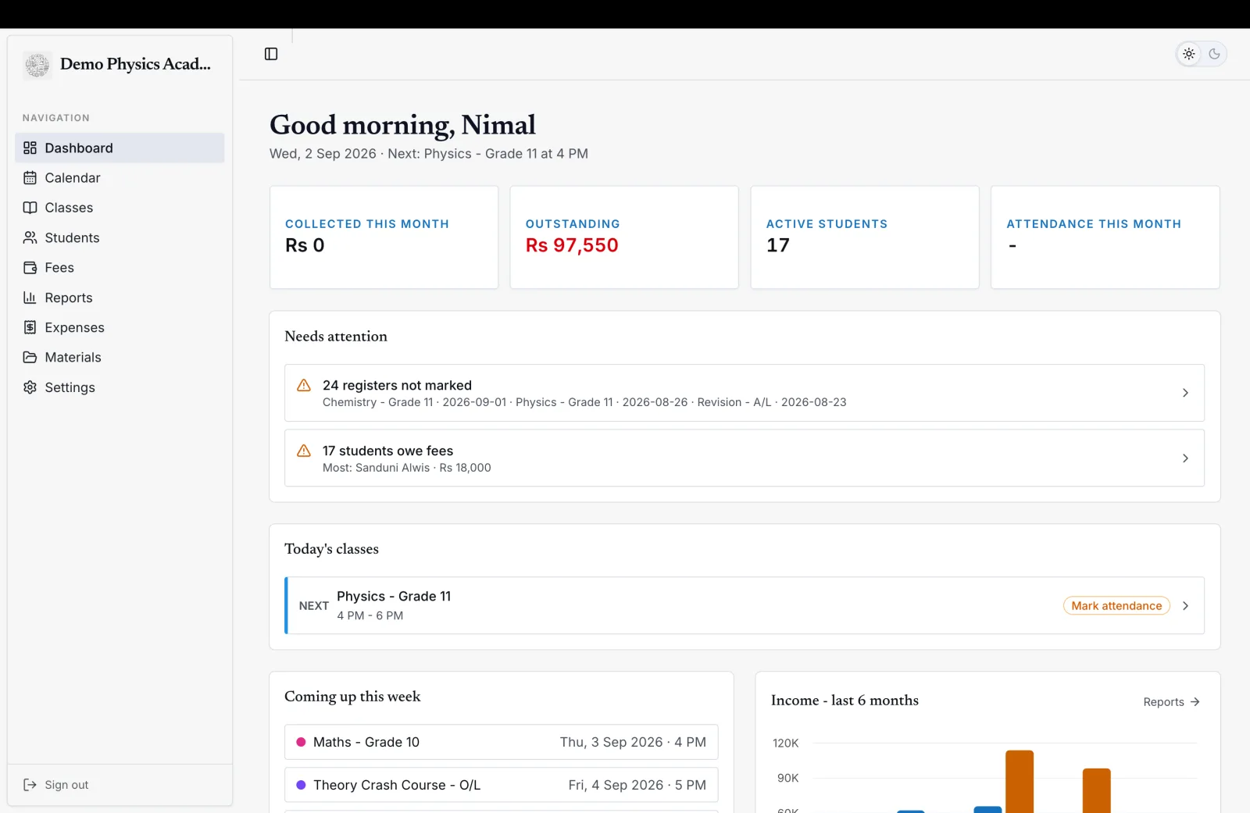Viewport: 1250px width, 813px height.
Task: Click tallest orange bar in income chart
Action: [x=1020, y=781]
